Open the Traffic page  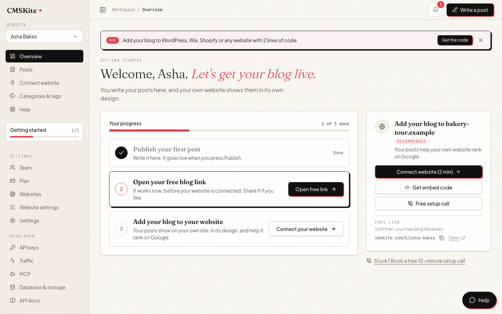click(x=44, y=261)
